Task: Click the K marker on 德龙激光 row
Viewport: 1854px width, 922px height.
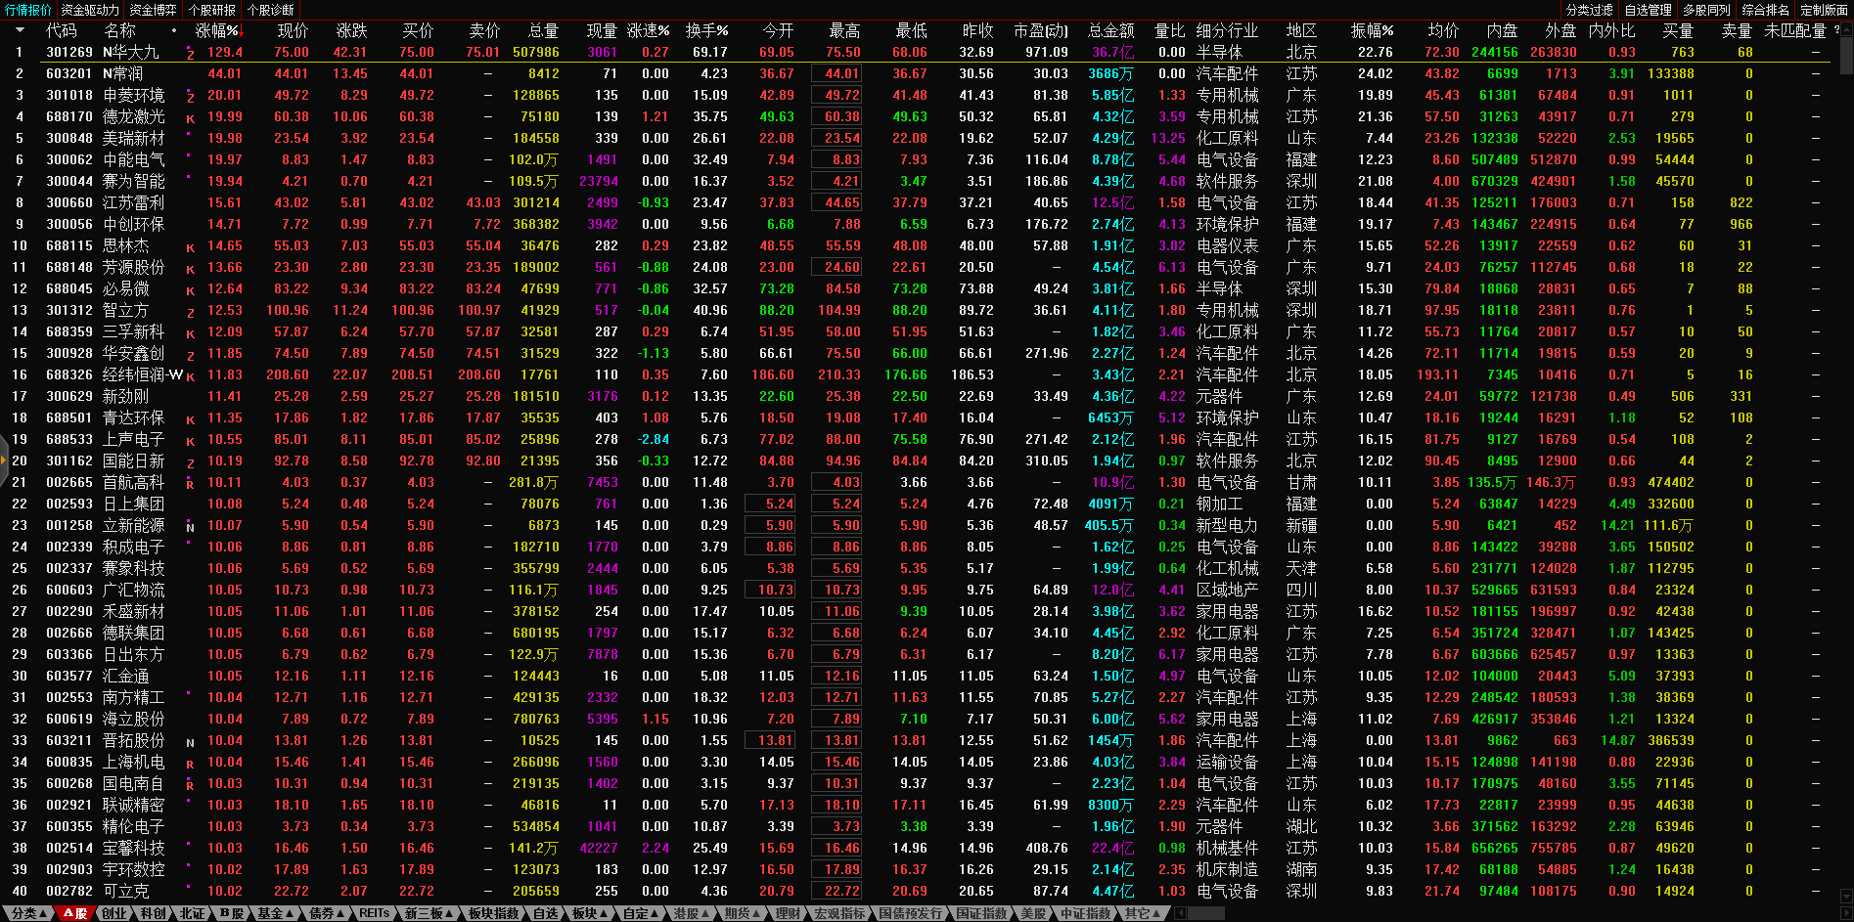Action: (190, 118)
